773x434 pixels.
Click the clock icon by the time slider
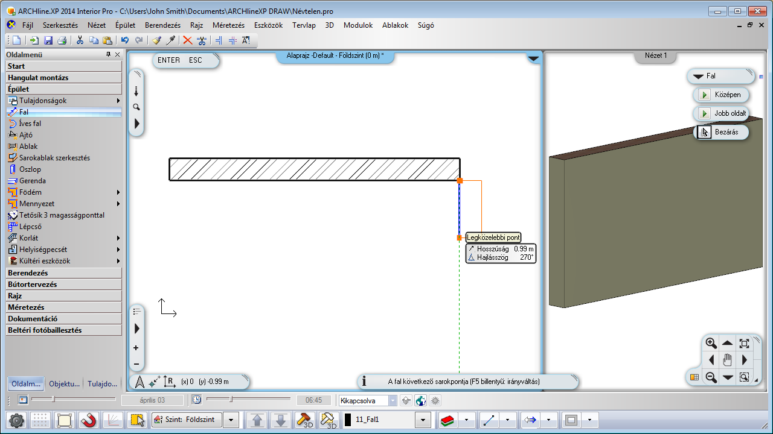tap(196, 399)
